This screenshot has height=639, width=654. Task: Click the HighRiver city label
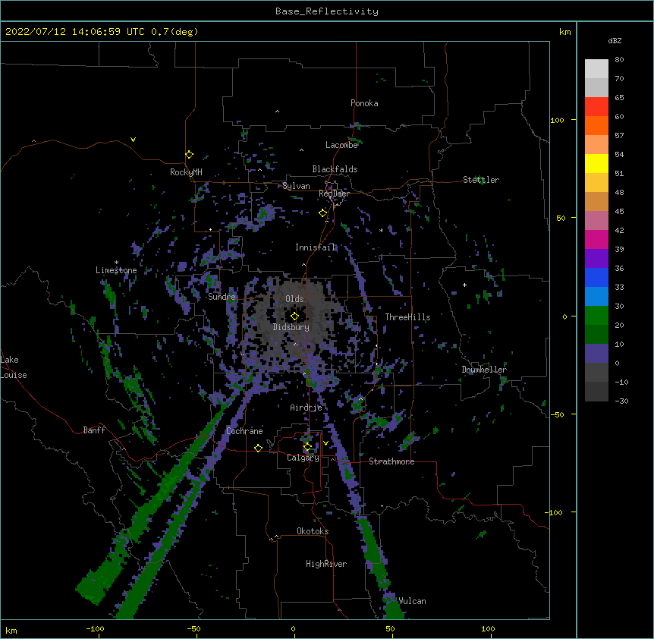pyautogui.click(x=326, y=564)
